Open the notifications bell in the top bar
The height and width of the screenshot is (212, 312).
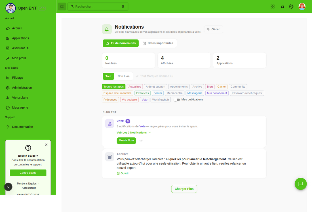[x=282, y=7]
